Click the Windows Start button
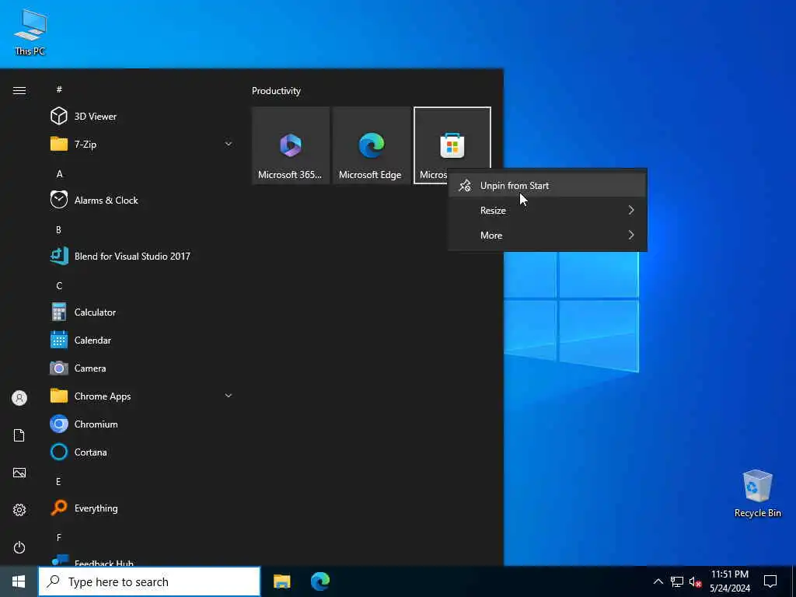This screenshot has height=597, width=796. click(x=19, y=581)
